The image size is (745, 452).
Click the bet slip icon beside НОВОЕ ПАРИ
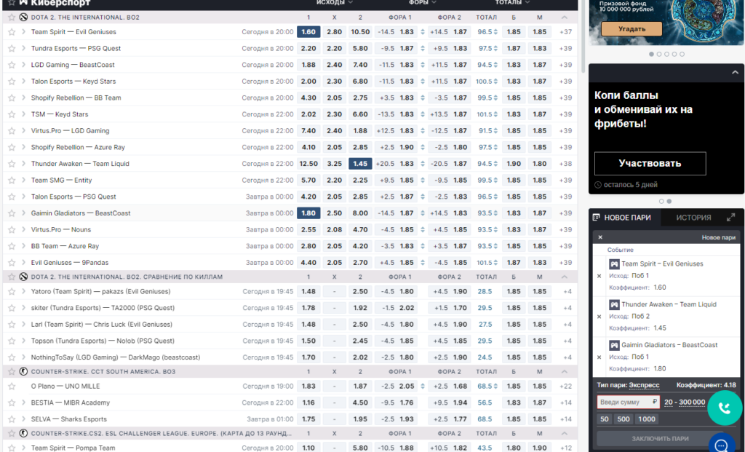tap(597, 218)
